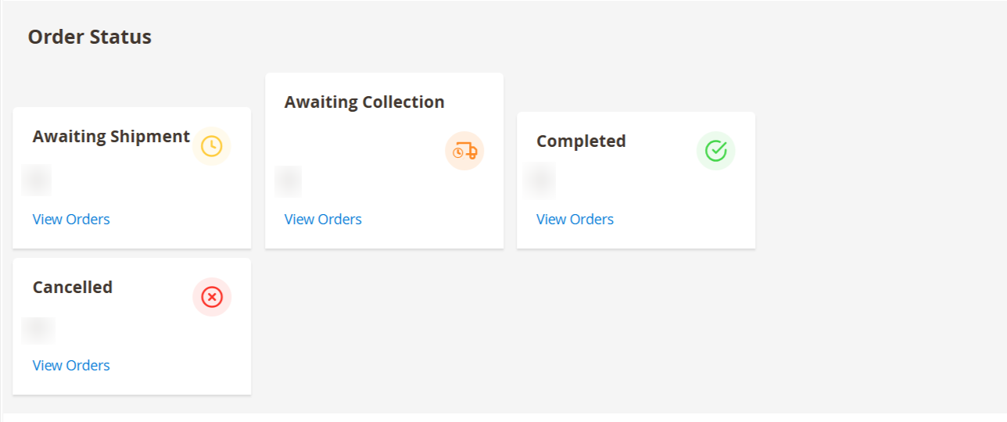Click the yellow clock icon on Awaiting Shipment
The height and width of the screenshot is (422, 1007).
tap(212, 146)
